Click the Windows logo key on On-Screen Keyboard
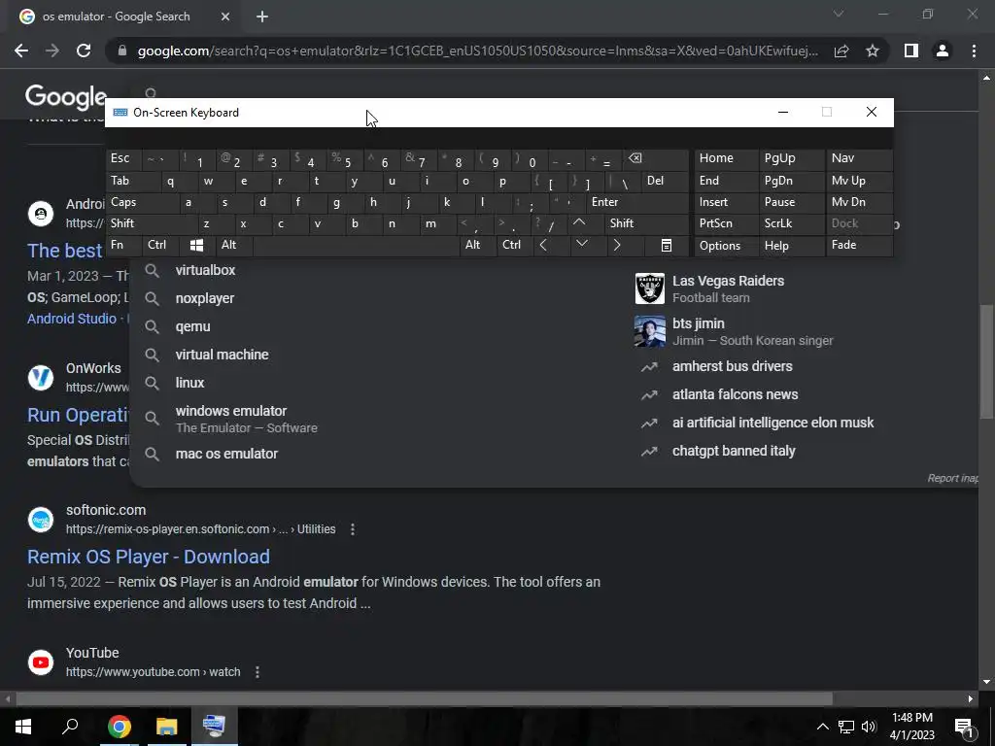995x746 pixels. pos(196,245)
